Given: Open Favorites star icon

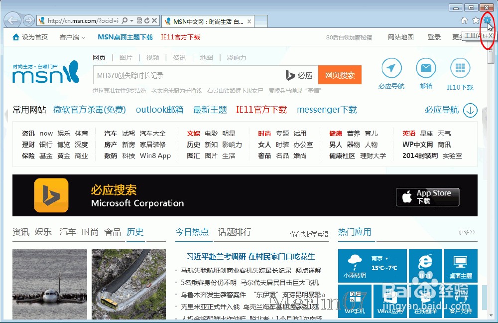Looking at the screenshot, I should tap(476, 20).
